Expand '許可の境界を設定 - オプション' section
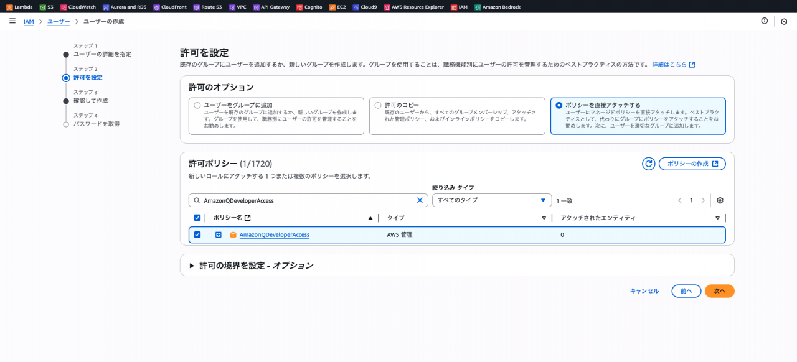 tap(192, 266)
